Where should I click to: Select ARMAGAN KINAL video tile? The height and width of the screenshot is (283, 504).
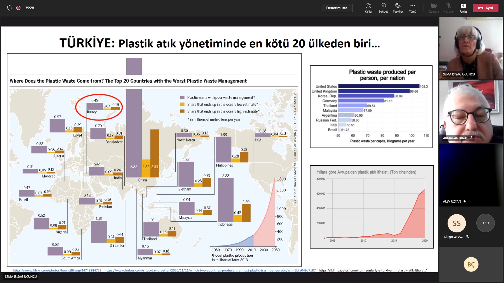471,112
